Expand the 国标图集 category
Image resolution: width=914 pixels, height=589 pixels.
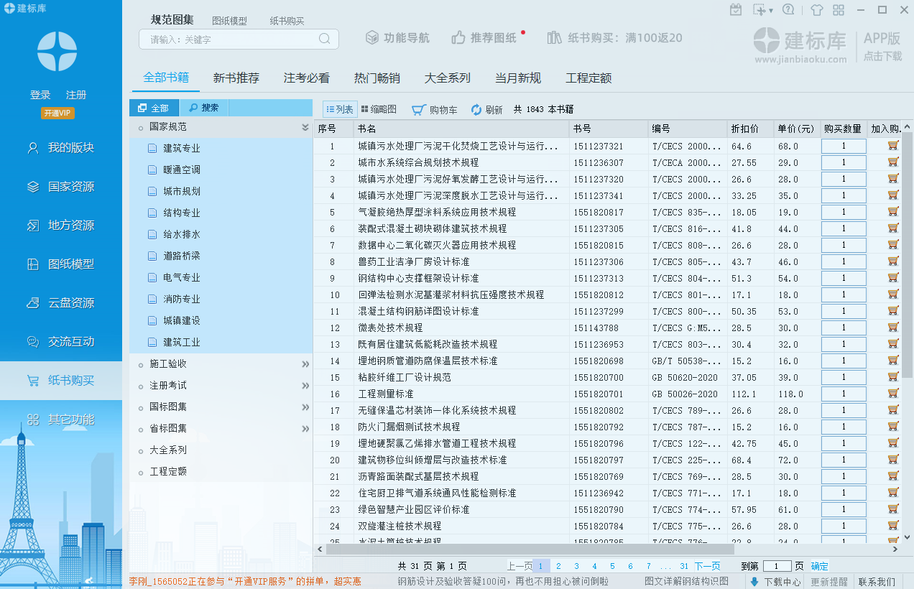coord(305,407)
